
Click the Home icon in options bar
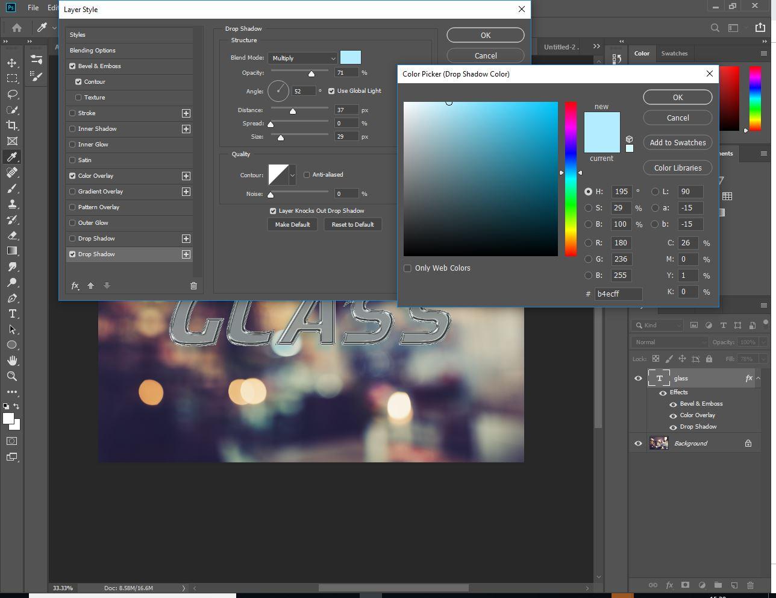17,28
